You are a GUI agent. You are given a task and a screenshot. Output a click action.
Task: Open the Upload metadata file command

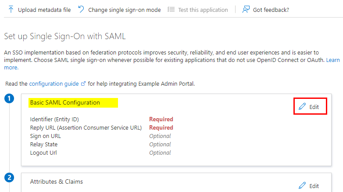point(39,10)
